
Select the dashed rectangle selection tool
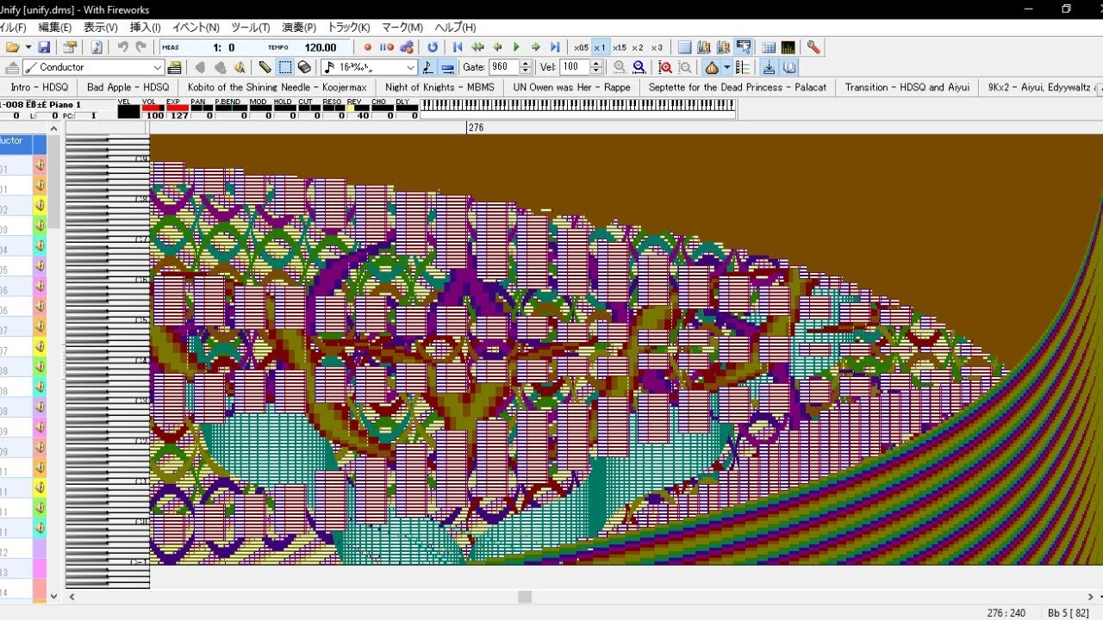(x=285, y=67)
